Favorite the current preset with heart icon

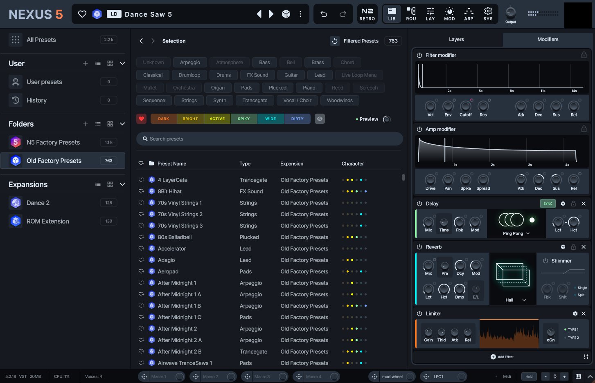coord(82,14)
